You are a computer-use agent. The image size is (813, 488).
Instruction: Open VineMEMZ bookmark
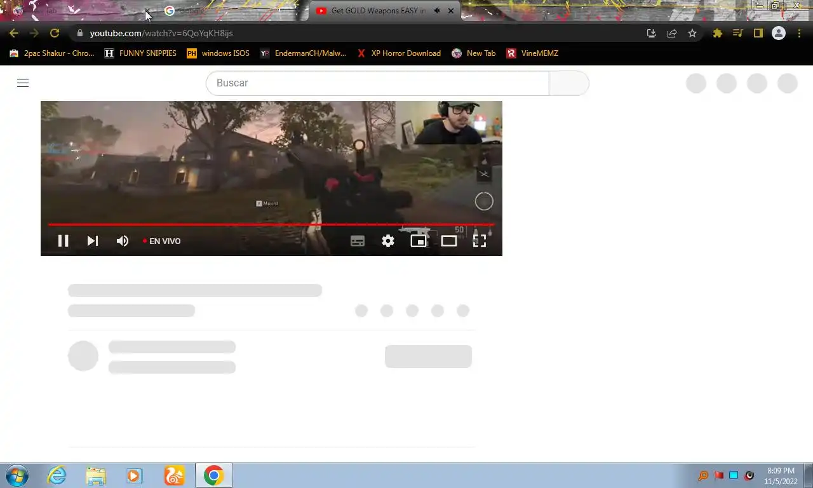[x=532, y=53]
